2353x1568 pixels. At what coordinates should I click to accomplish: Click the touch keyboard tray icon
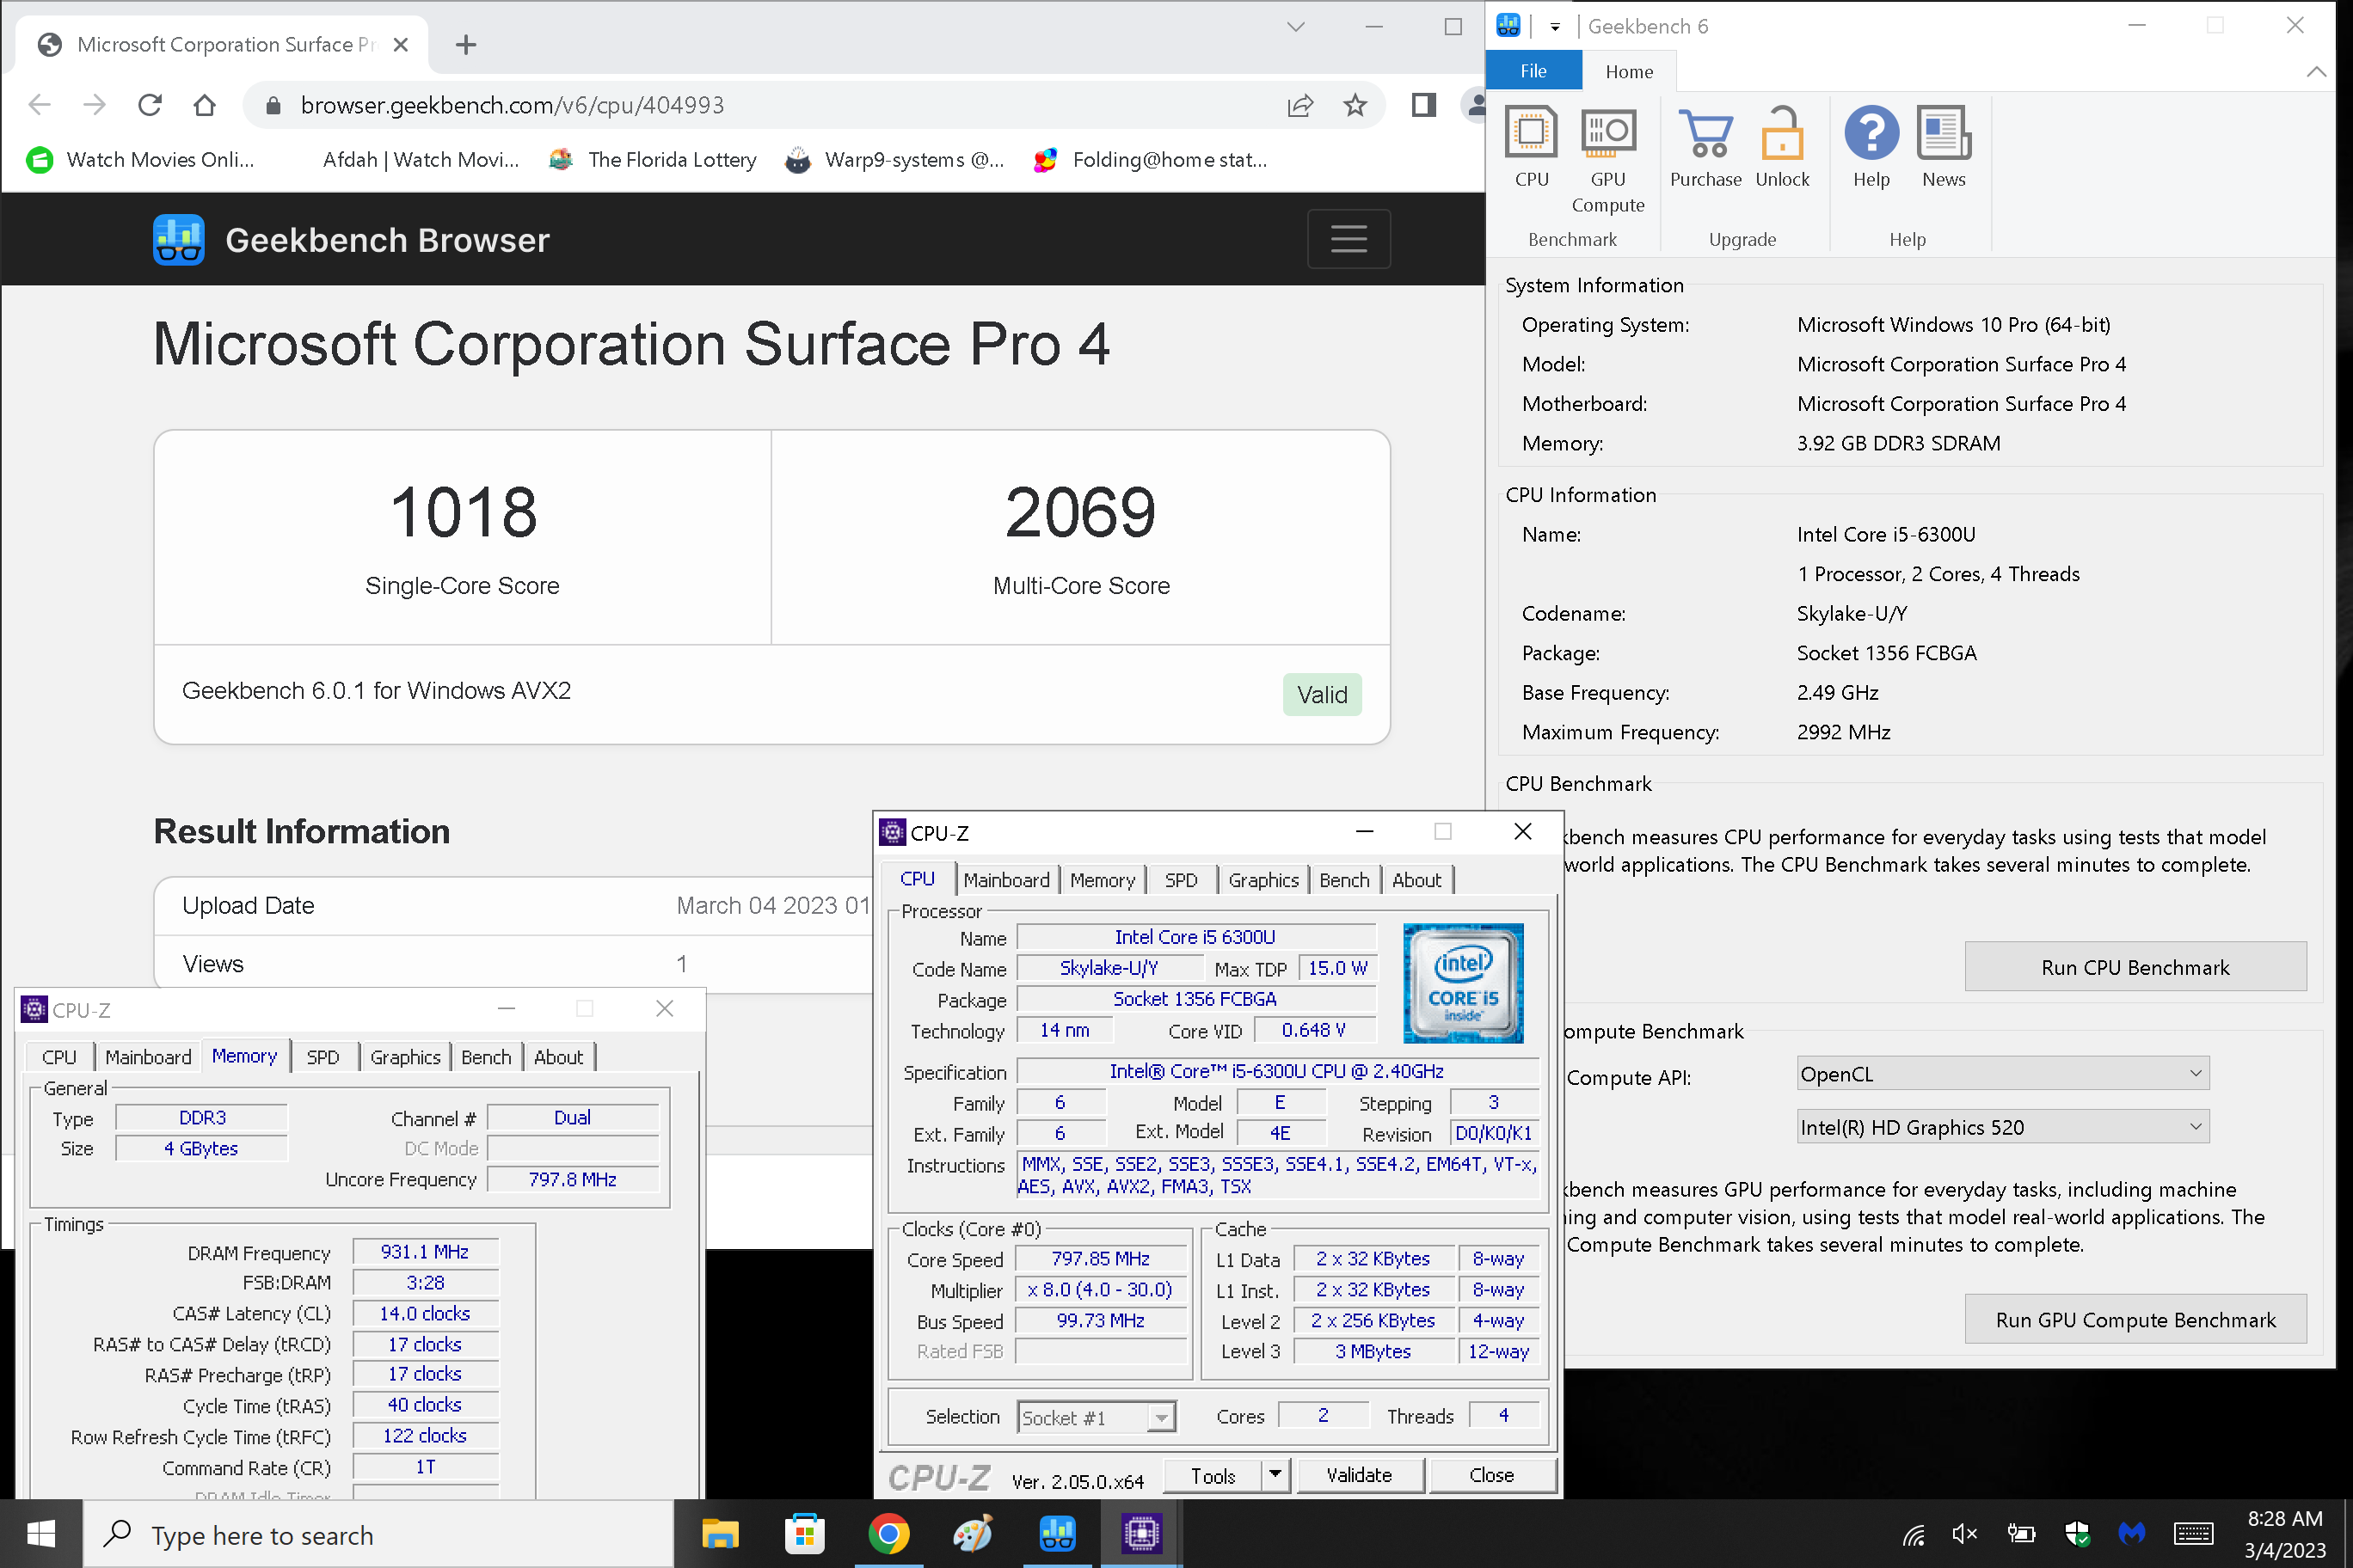[x=2194, y=1534]
